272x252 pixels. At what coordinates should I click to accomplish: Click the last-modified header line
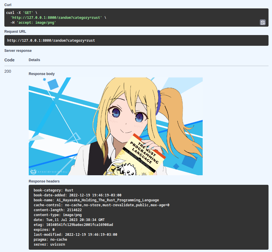point(75,235)
